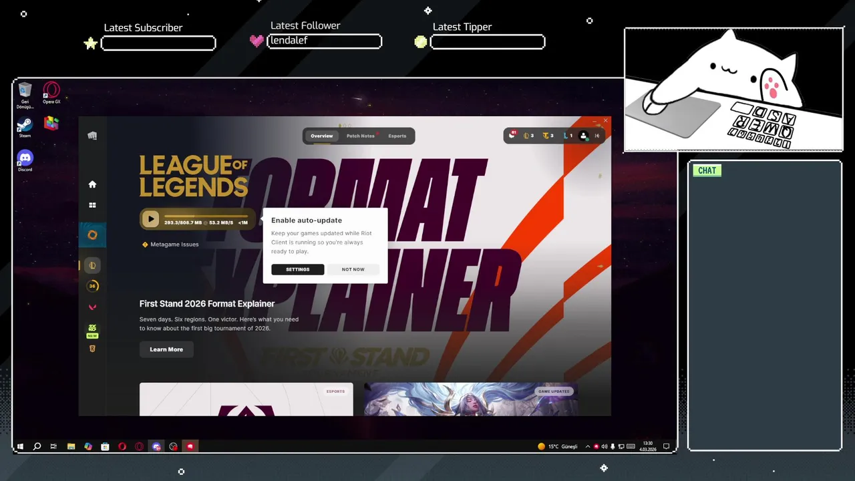Click the sidebar circle showing 36

92,286
